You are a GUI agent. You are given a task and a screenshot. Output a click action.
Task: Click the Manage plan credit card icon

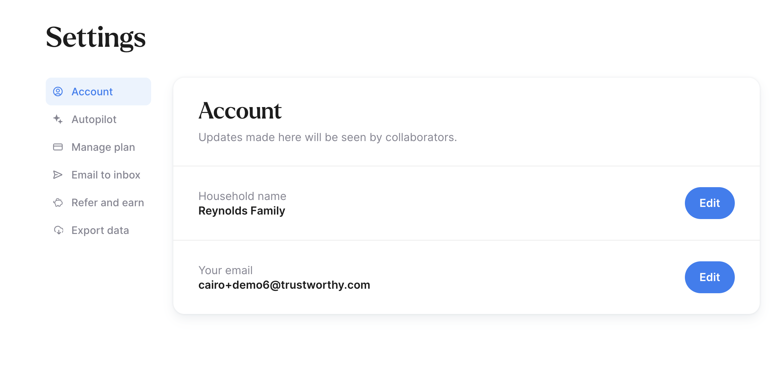click(x=58, y=147)
